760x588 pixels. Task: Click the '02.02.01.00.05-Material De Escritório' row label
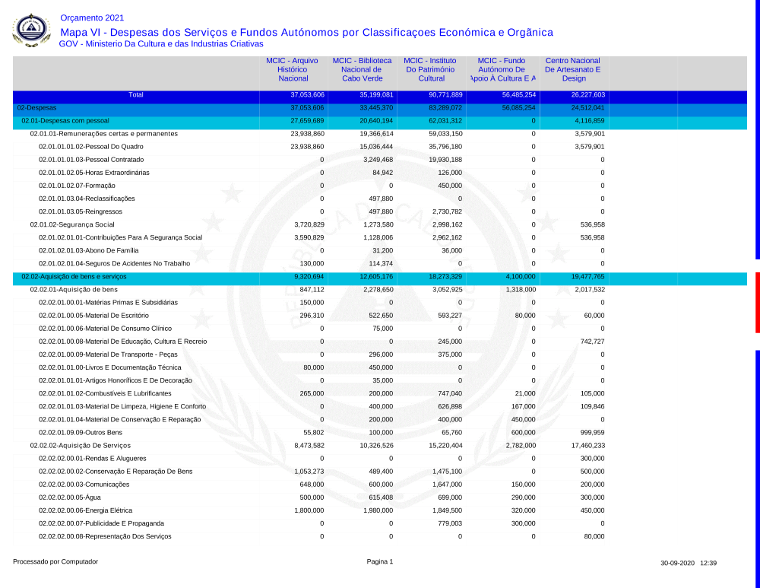(x=93, y=316)
